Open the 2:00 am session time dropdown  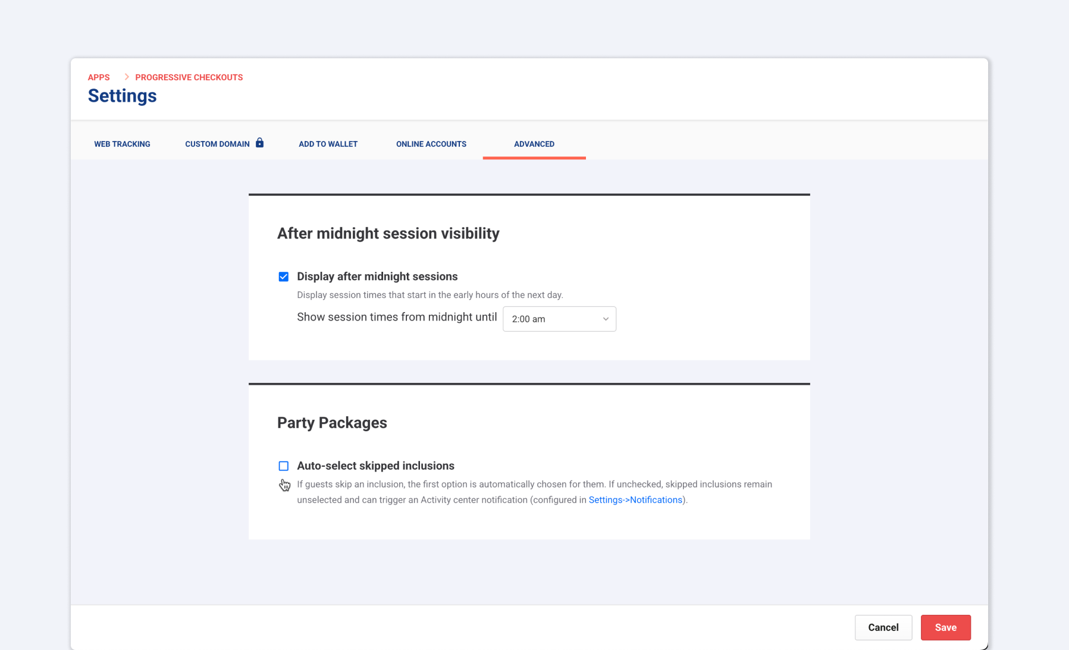[x=559, y=319]
